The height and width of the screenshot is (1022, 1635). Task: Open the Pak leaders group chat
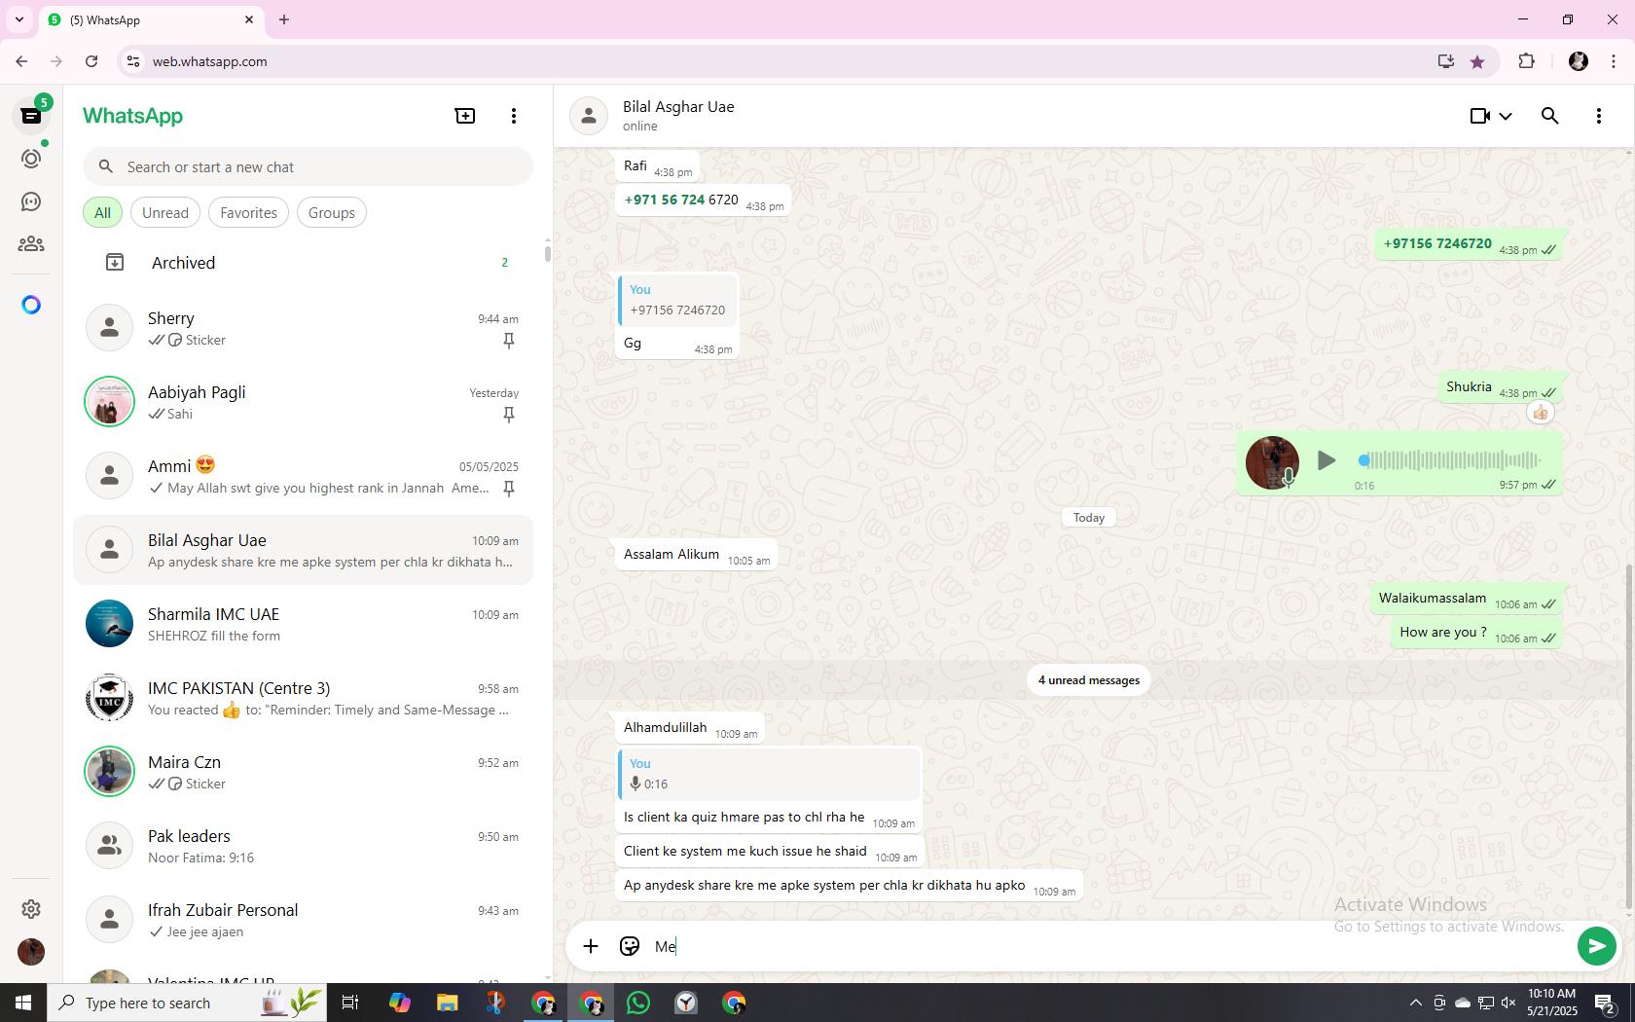304,846
